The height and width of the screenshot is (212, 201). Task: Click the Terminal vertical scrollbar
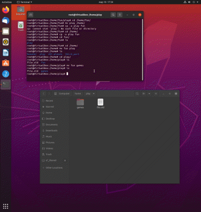point(142,49)
